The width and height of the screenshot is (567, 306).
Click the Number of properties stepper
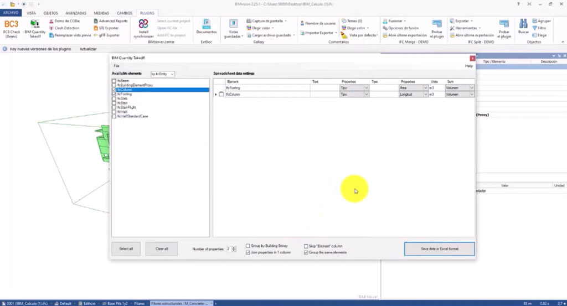[235, 249]
